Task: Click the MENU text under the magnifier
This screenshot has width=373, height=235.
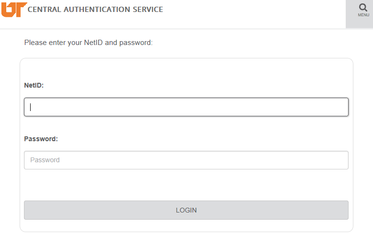Action: (363, 15)
